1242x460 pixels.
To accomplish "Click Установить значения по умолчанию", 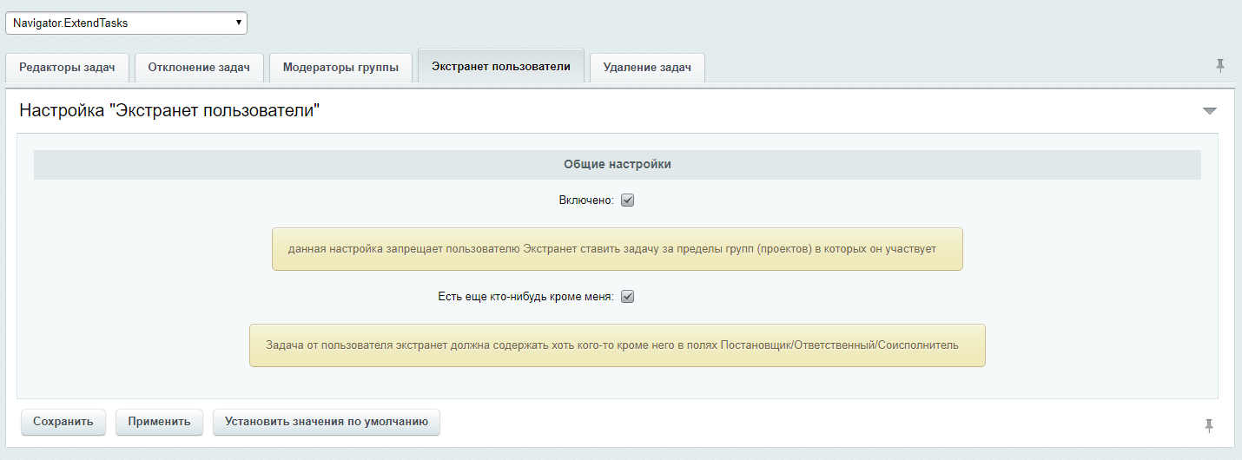I will (327, 422).
